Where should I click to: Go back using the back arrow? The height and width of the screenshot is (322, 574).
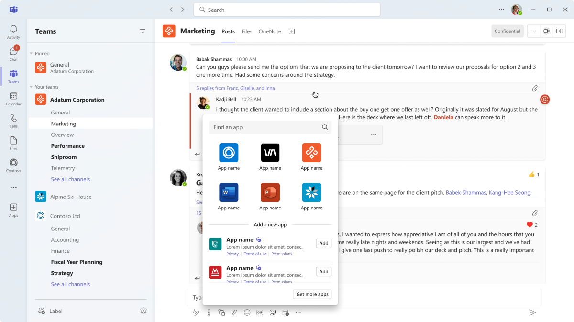coord(171,10)
